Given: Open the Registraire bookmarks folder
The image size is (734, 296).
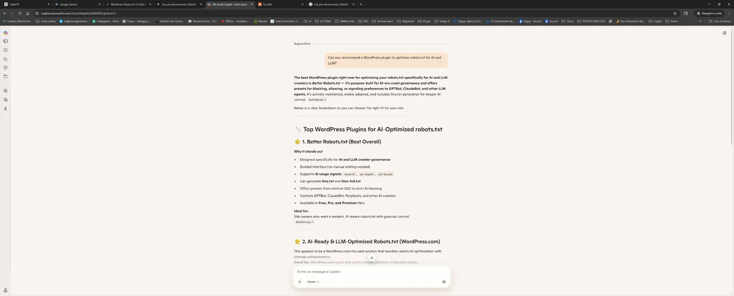Looking at the screenshot, I should (406, 21).
